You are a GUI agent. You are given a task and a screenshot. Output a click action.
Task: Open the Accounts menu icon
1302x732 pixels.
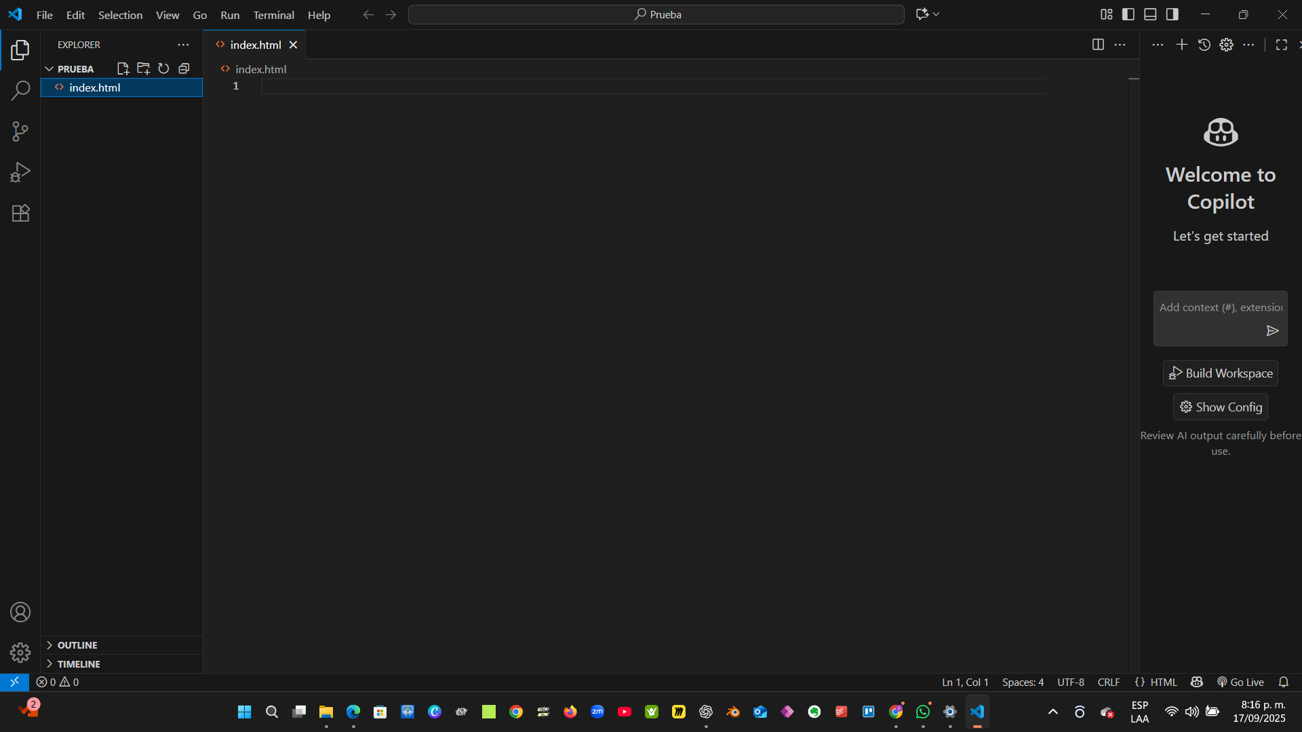click(x=20, y=612)
